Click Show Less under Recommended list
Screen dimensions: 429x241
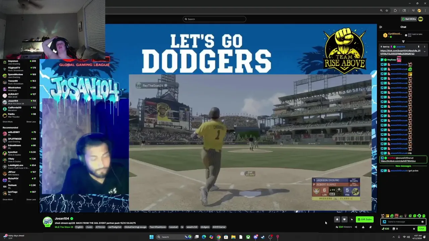[x=31, y=199]
